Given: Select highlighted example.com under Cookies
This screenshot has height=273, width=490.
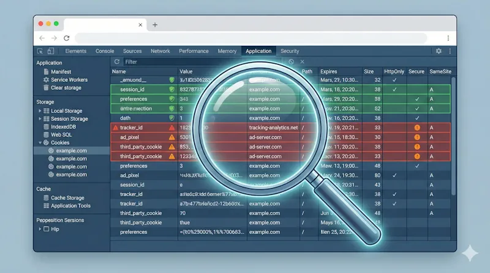Looking at the screenshot, I should tap(72, 151).
